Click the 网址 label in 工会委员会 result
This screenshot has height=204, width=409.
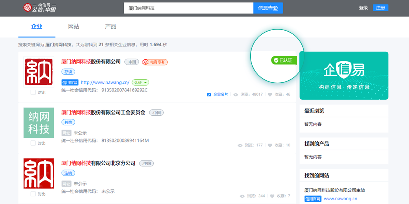pyautogui.click(x=66, y=133)
